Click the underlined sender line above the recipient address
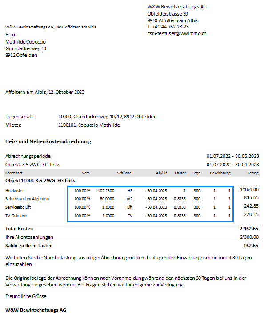The height and width of the screenshot is (314, 264). tap(51, 27)
